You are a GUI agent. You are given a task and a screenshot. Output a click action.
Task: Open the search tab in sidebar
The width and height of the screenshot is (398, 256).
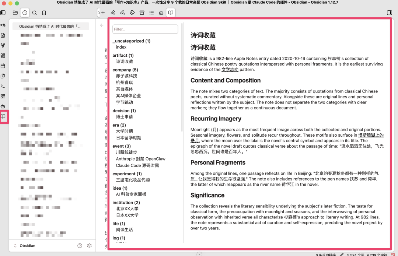click(x=35, y=13)
